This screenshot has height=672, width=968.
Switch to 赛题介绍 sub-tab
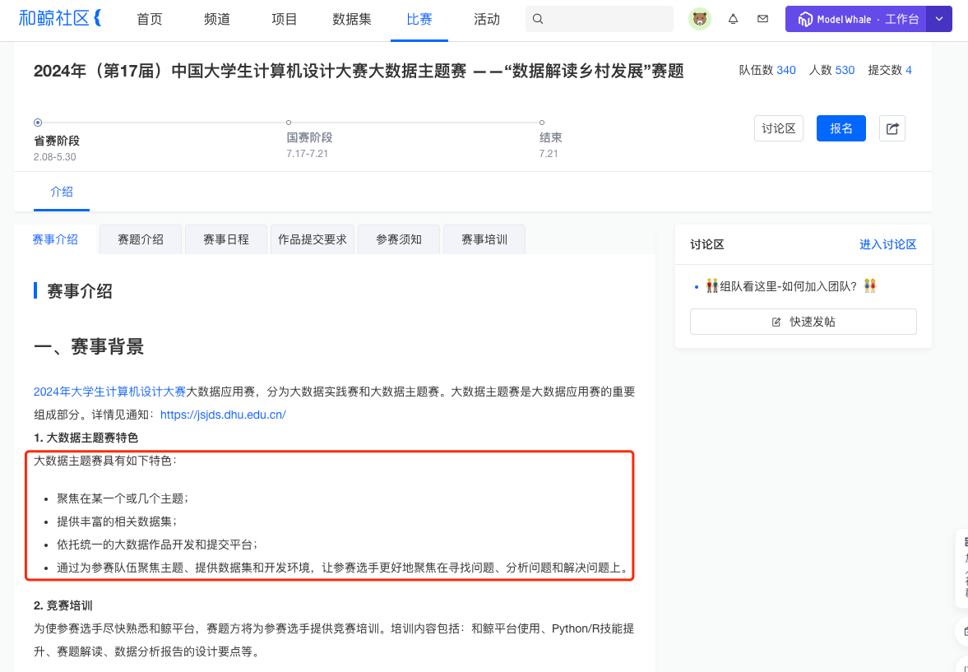pos(141,239)
